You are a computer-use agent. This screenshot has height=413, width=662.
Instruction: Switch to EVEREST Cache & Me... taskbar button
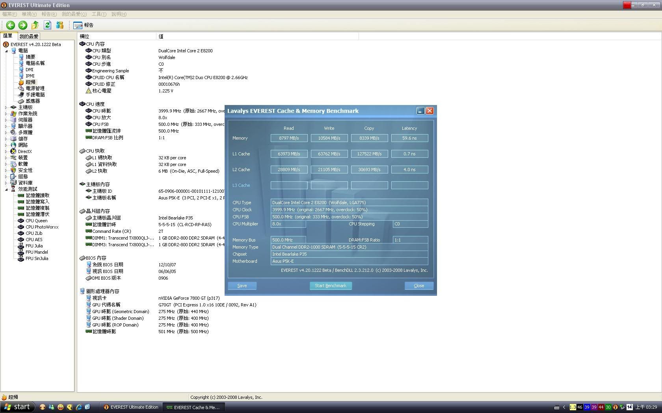pos(194,407)
